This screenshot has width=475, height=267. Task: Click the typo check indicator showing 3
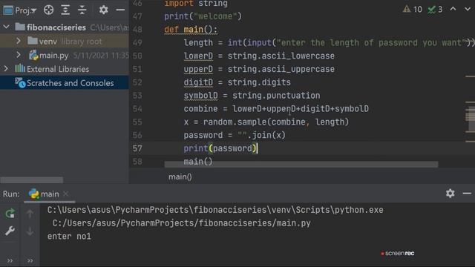click(x=435, y=10)
